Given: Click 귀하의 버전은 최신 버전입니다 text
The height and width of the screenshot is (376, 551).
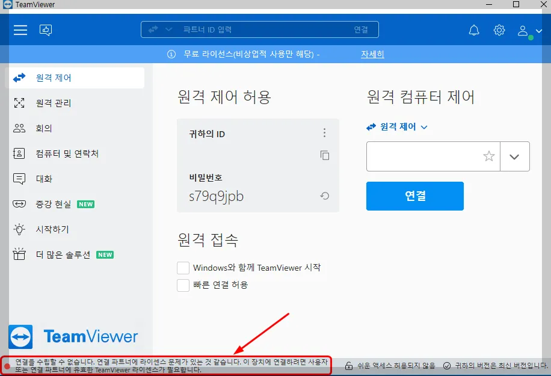Looking at the screenshot, I should click(502, 366).
